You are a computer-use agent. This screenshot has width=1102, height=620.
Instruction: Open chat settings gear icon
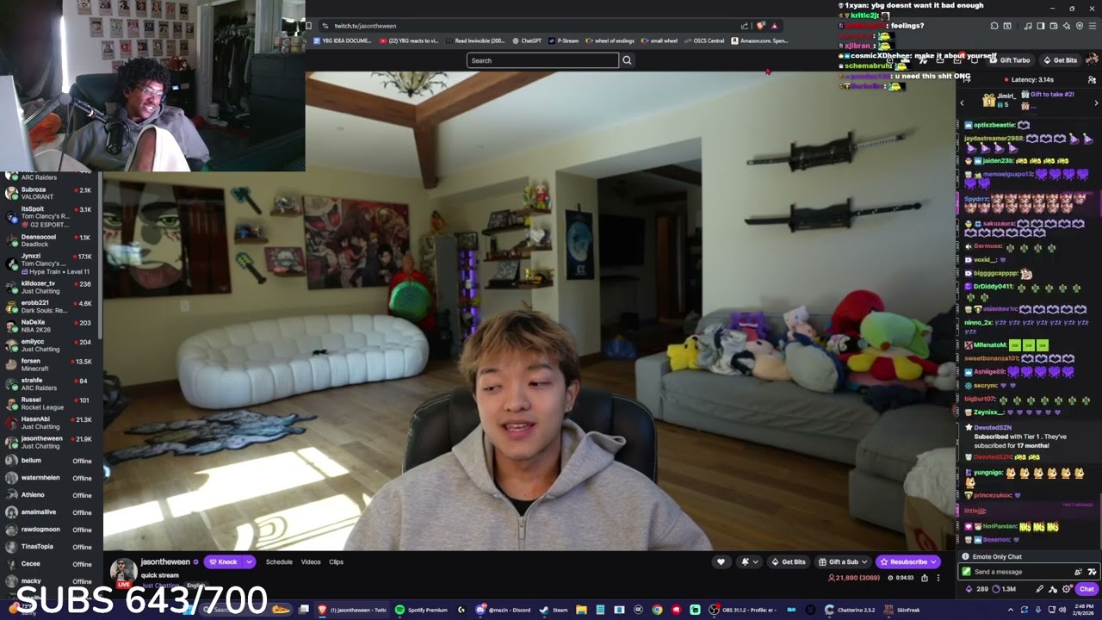click(1067, 589)
